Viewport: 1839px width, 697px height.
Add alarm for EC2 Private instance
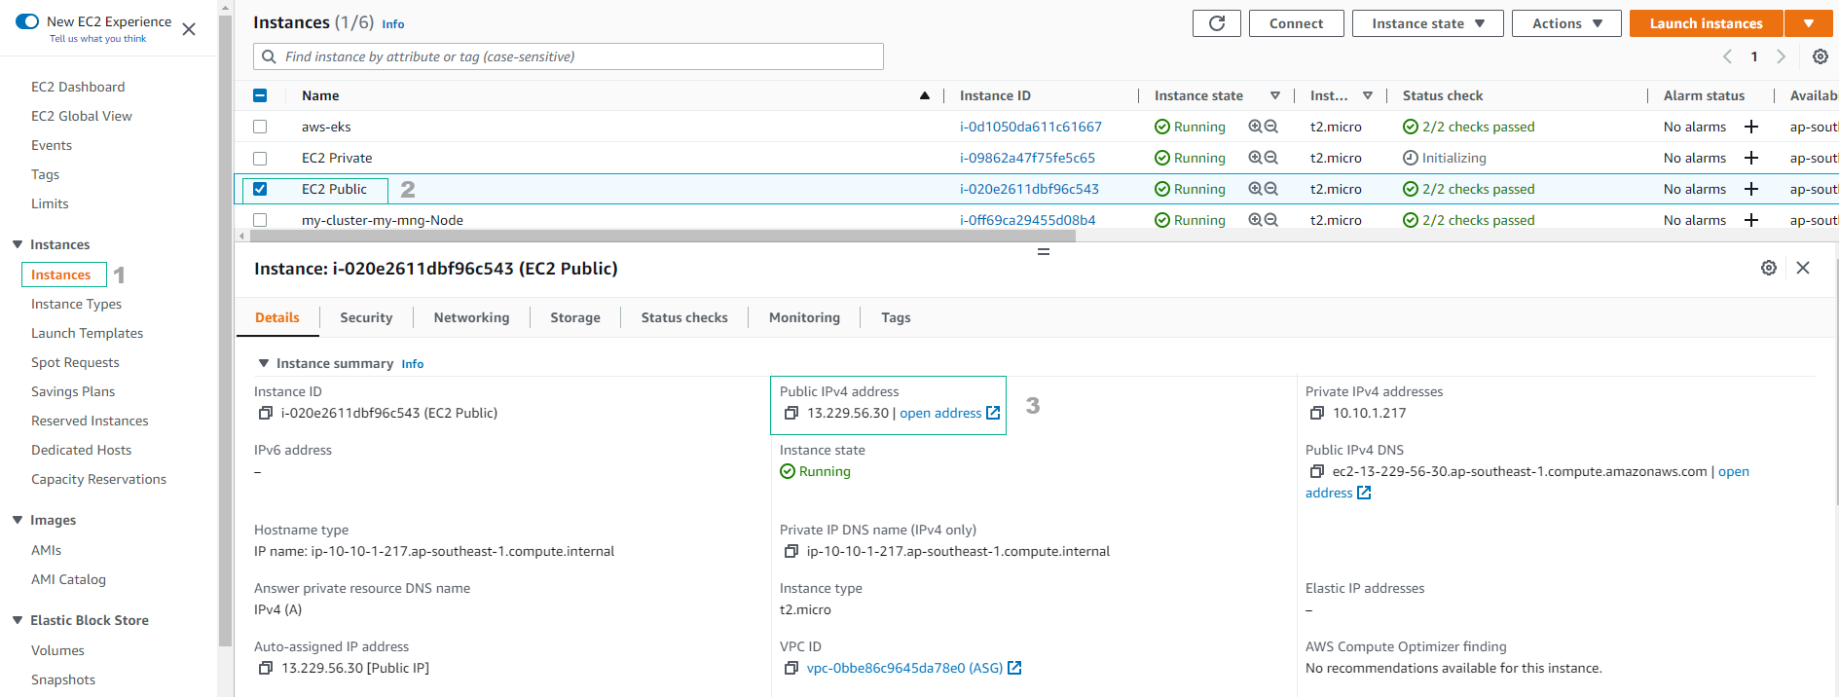click(x=1750, y=158)
